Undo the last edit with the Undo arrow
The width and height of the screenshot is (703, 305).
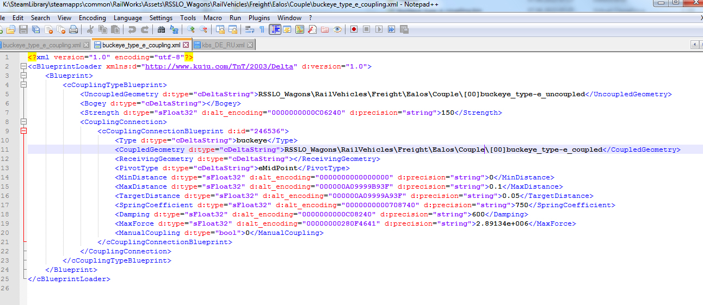point(132,29)
